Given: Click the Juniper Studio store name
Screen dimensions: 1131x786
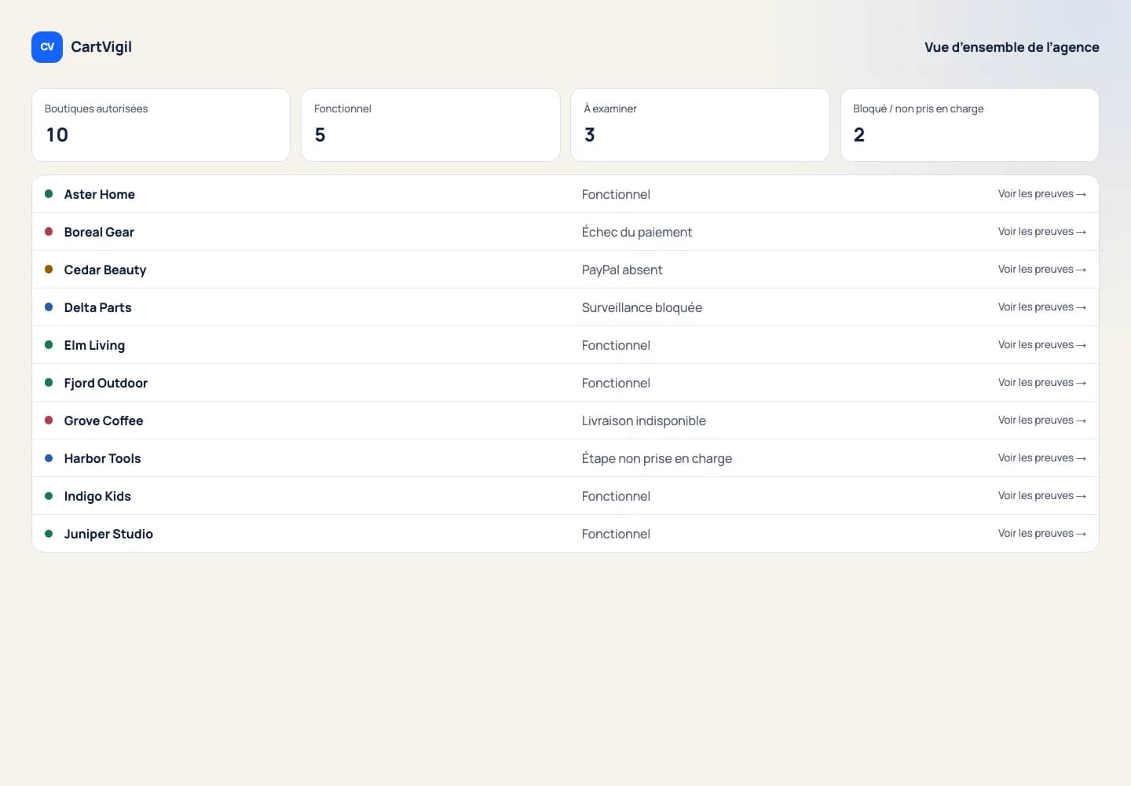Looking at the screenshot, I should (x=108, y=534).
